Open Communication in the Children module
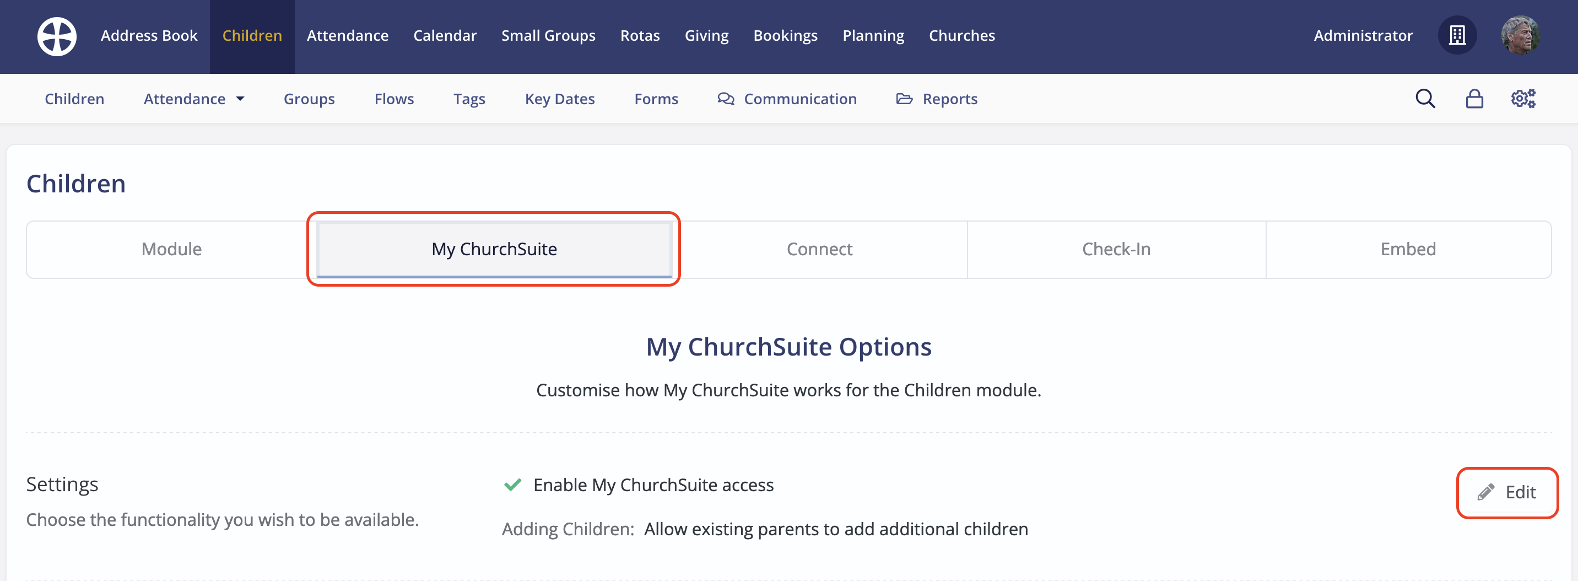This screenshot has width=1578, height=581. 788,98
